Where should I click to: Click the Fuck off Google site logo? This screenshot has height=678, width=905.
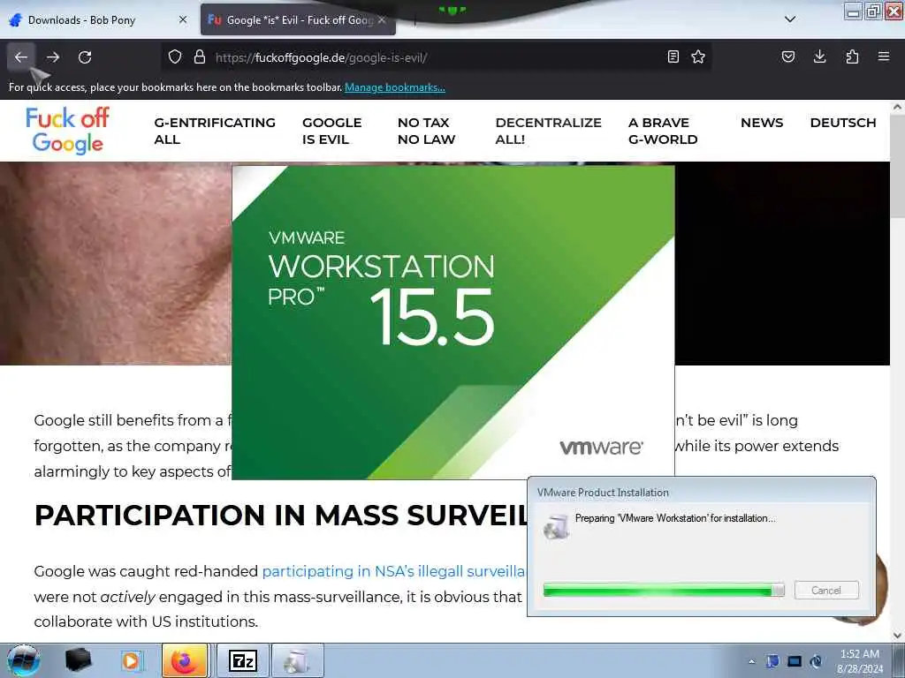click(67, 131)
